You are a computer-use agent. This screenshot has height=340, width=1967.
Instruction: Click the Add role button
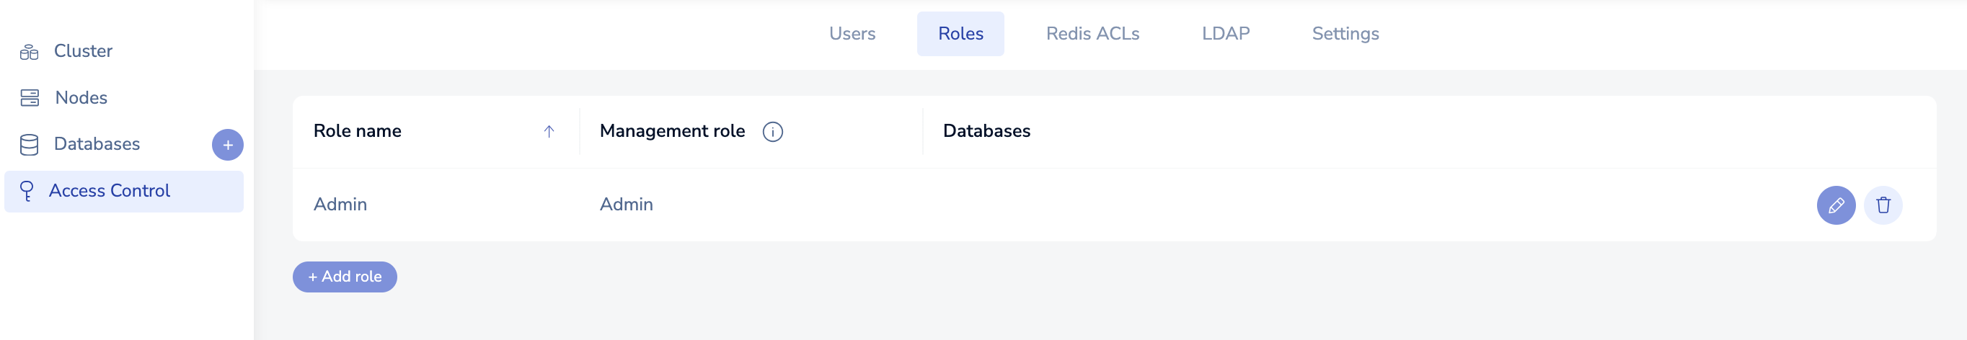(x=345, y=277)
